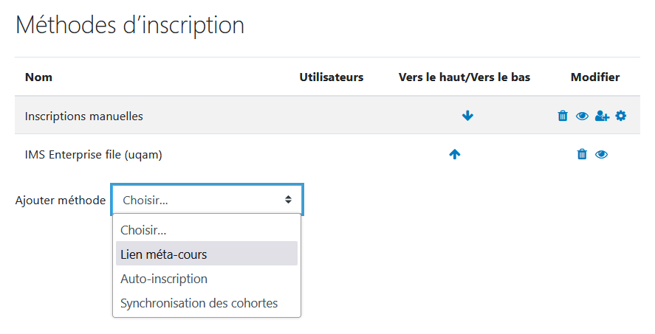Open enrol users icon for Inscriptions manuelles
Image resolution: width=655 pixels, height=334 pixels.
pos(602,116)
